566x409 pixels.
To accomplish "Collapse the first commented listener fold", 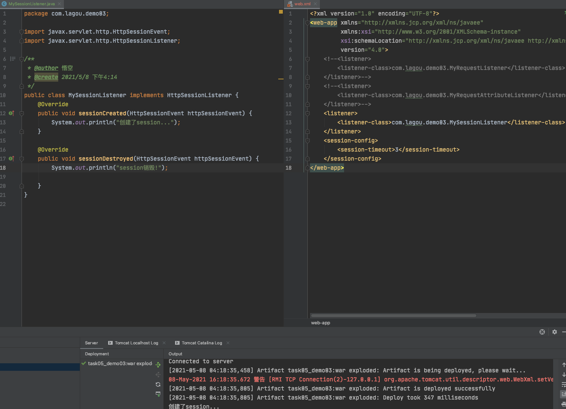I will click(x=307, y=59).
